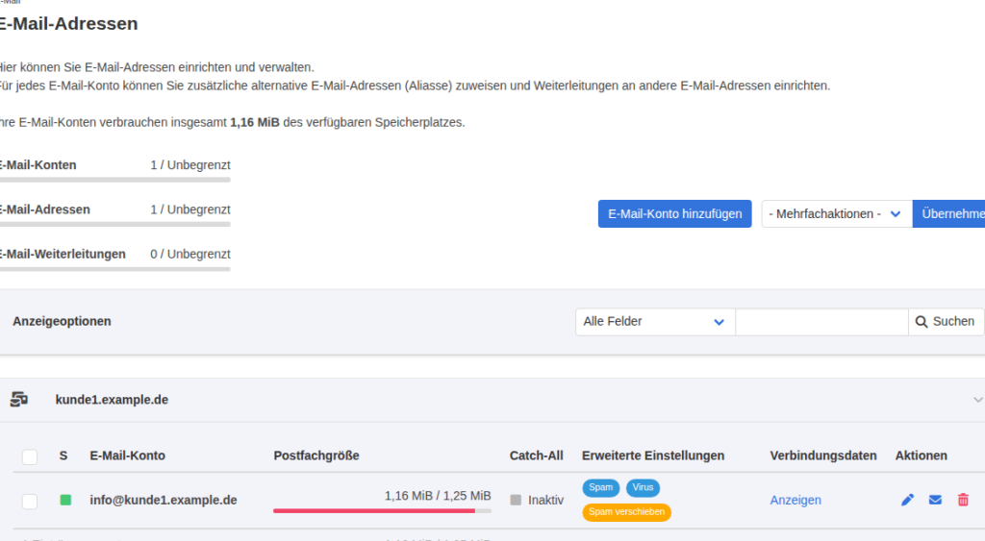
Task: Open the Mehrfachaktionen dropdown
Action: pos(837,214)
